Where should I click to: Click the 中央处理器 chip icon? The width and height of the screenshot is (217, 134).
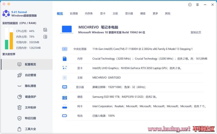(x=65, y=49)
